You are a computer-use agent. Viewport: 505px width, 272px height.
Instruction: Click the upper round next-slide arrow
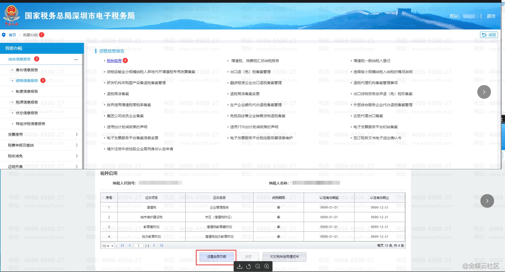484,92
